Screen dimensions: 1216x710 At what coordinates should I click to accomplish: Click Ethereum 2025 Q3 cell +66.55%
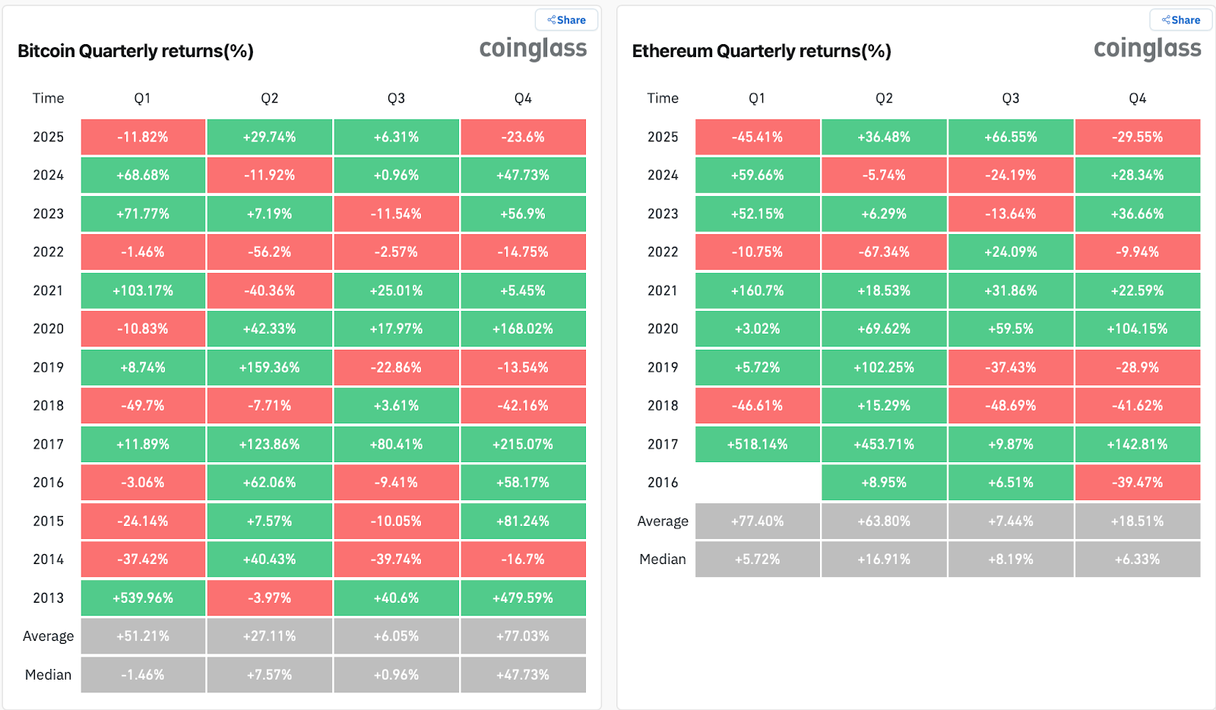click(x=1011, y=137)
